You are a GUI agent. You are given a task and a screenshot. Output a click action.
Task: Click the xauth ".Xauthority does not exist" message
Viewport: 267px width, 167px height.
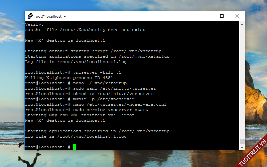[85, 30]
